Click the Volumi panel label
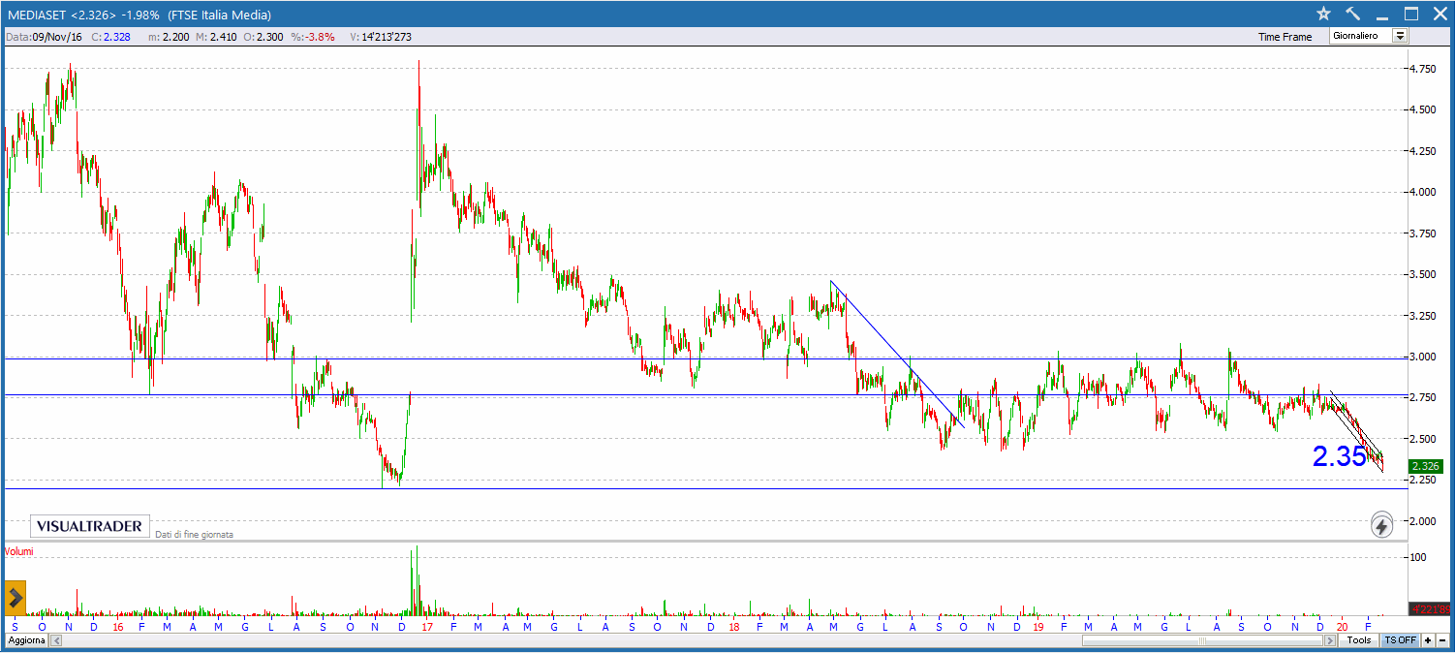Screen dimensions: 1455x653 coord(20,550)
